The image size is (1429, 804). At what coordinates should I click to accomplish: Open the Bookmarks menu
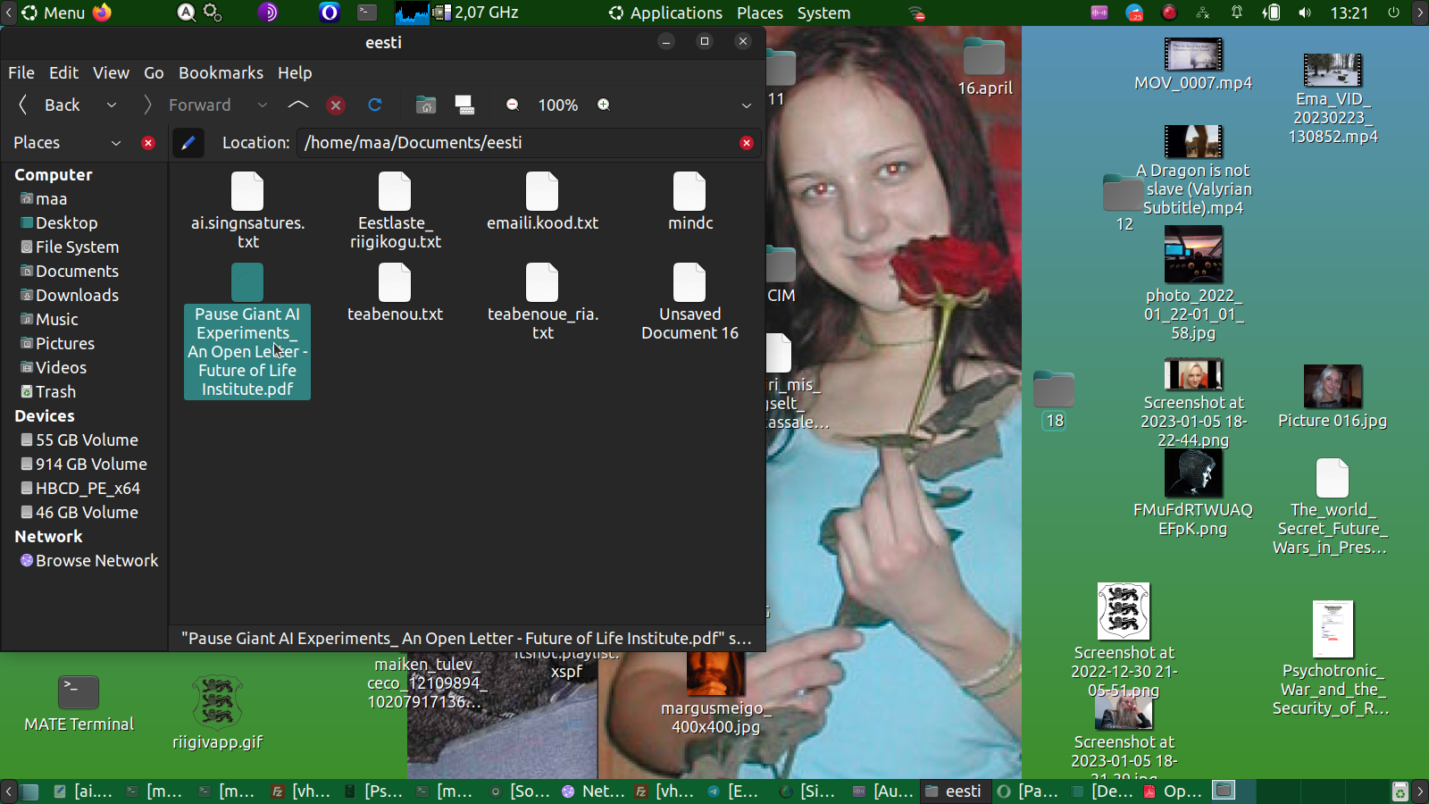pyautogui.click(x=221, y=73)
